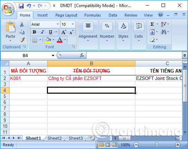The height and width of the screenshot is (149, 188).
Task: Open the Office Button menu
Action: tap(8, 10)
